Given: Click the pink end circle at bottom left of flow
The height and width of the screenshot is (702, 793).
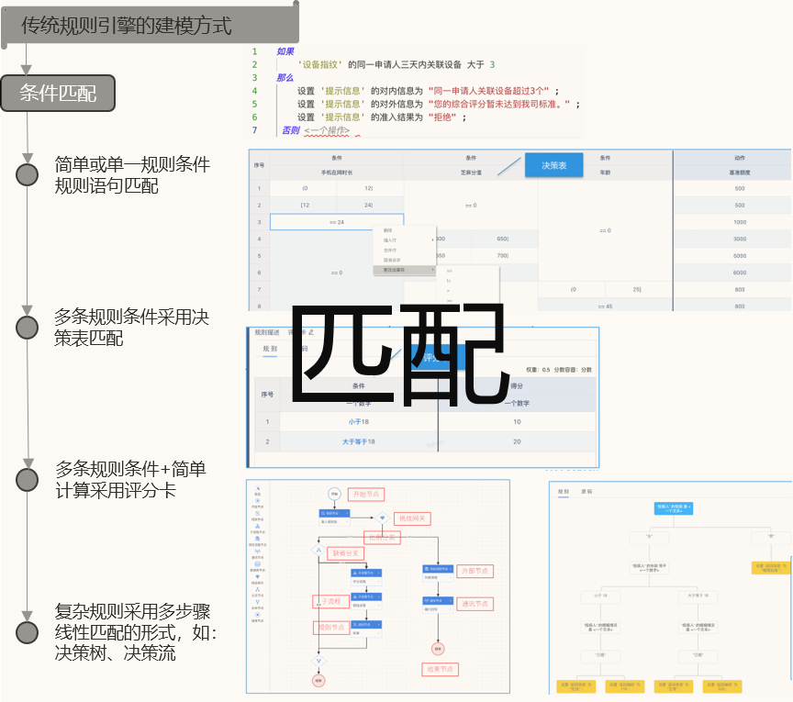Looking at the screenshot, I should (x=318, y=681).
